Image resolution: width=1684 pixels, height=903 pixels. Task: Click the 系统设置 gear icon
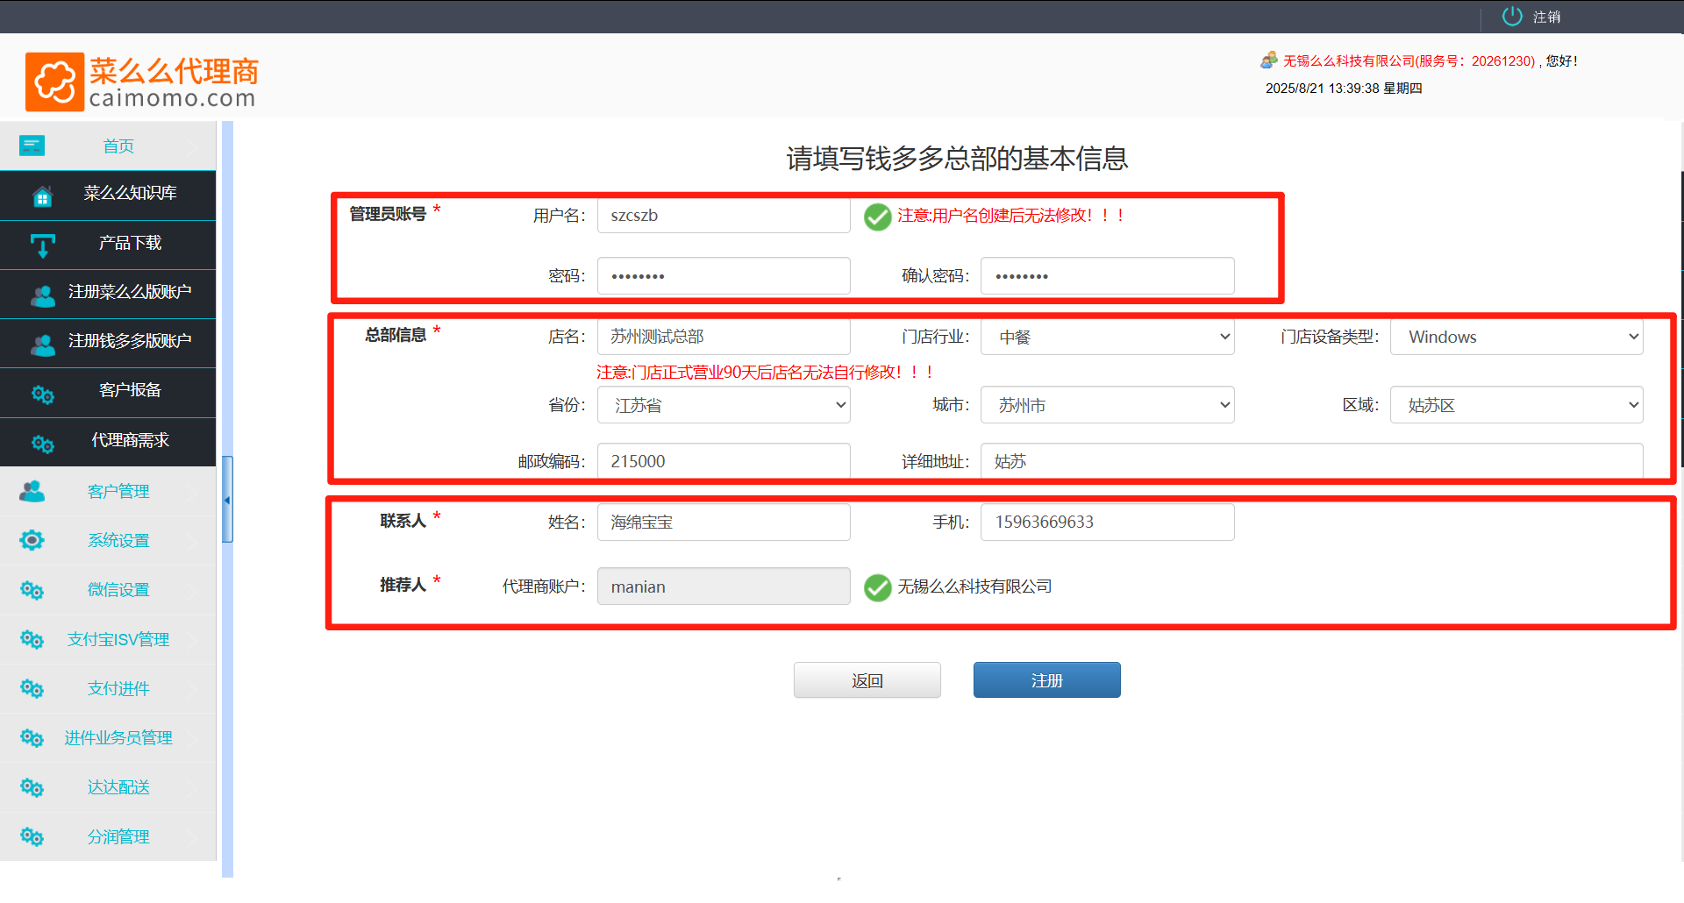(32, 540)
